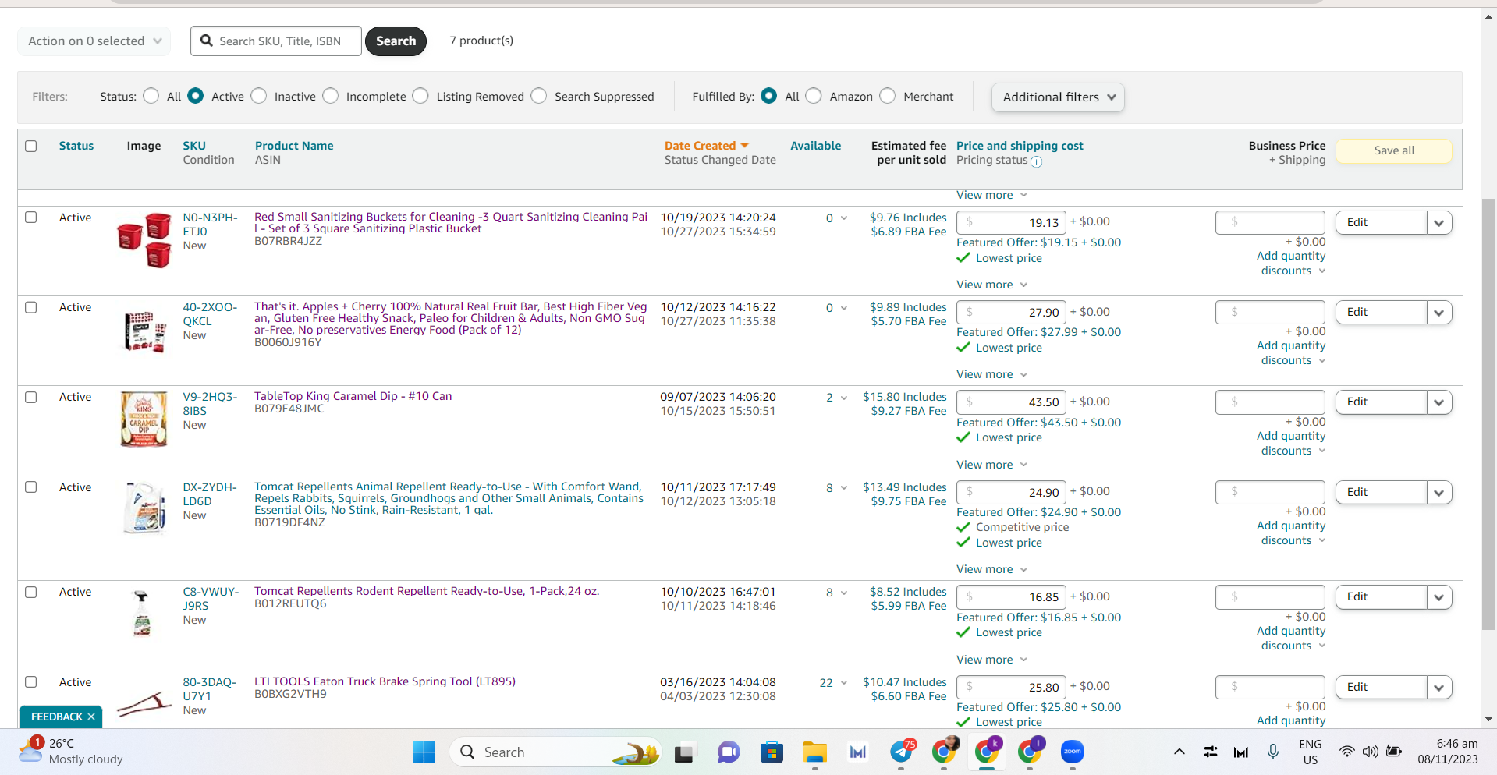Click the Price and shipping cost header
Screen dimensions: 1497x775
pyautogui.click(x=1020, y=146)
